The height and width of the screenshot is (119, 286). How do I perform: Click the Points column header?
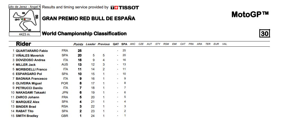pyautogui.click(x=78, y=44)
